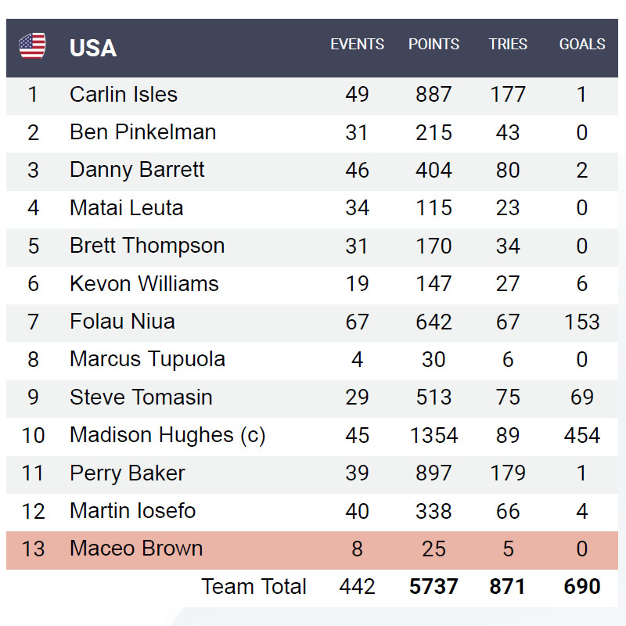
Task: Click Folau Niua's name
Action: point(122,322)
